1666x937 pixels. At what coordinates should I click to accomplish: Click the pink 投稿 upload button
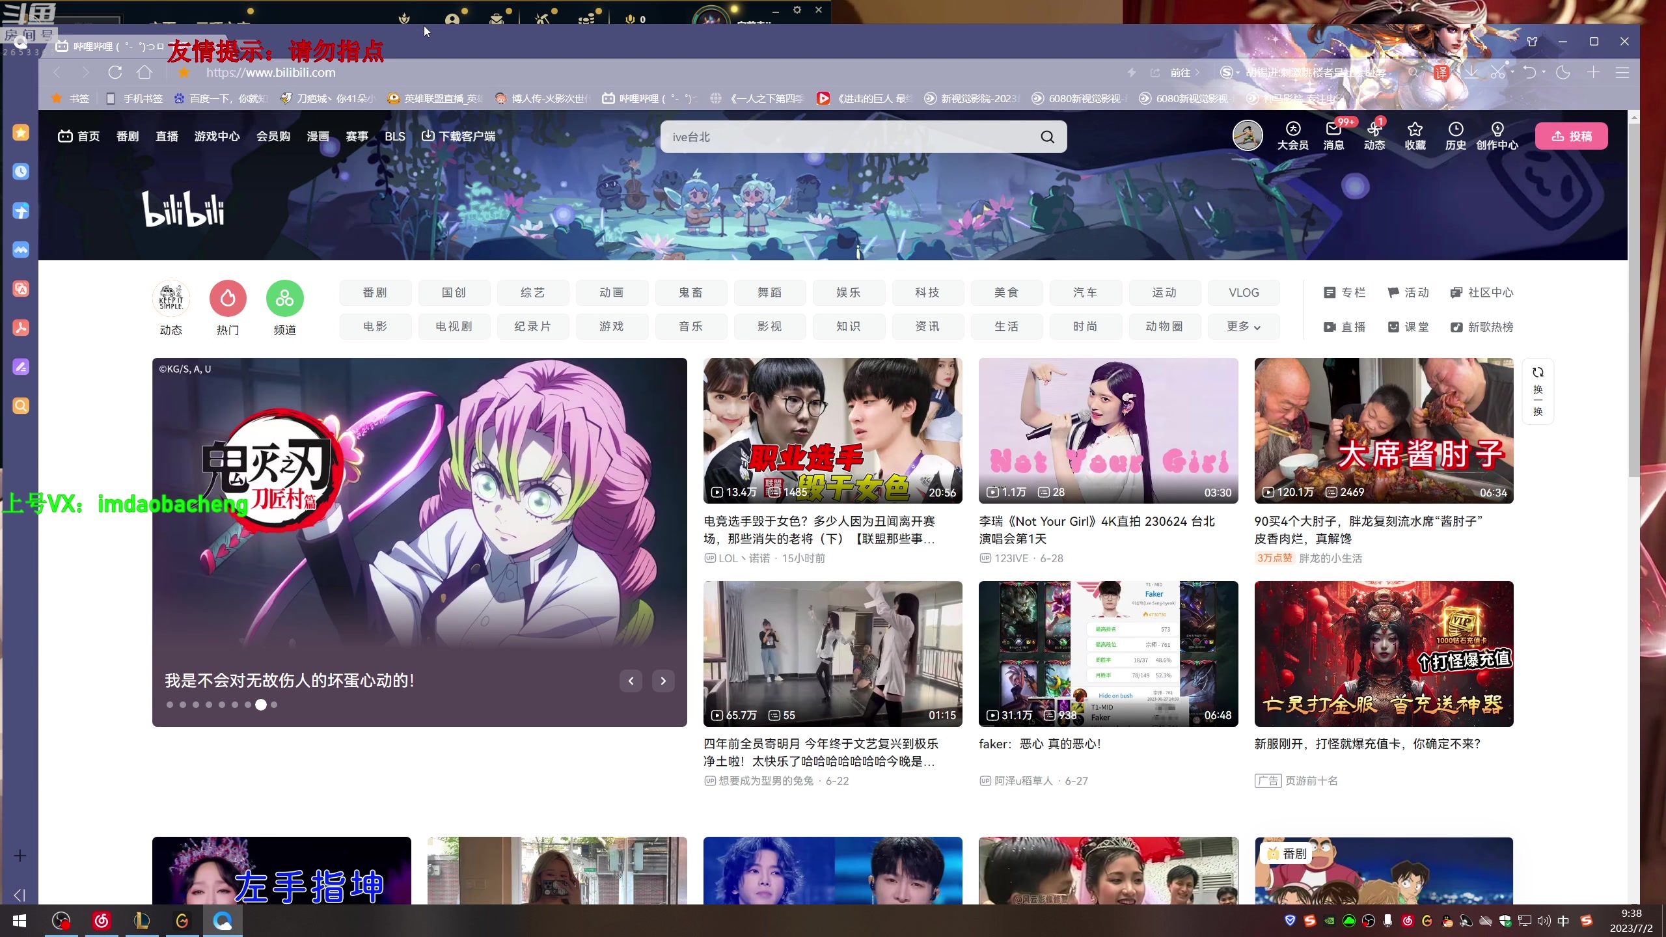pos(1571,136)
